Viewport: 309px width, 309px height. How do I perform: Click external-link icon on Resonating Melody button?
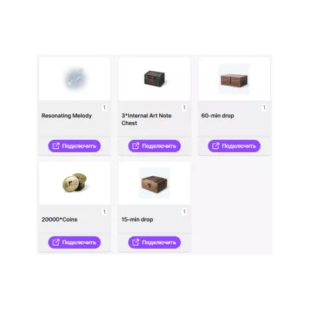(56, 146)
